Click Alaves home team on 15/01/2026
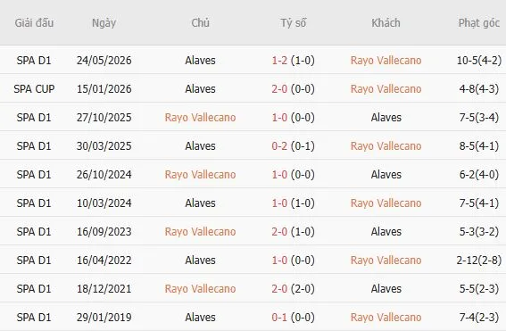Viewport: 506px width, 331px height. [x=200, y=88]
